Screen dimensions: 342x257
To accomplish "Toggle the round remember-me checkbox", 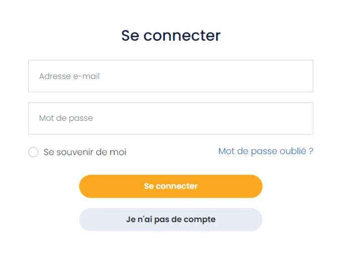I will click(33, 152).
